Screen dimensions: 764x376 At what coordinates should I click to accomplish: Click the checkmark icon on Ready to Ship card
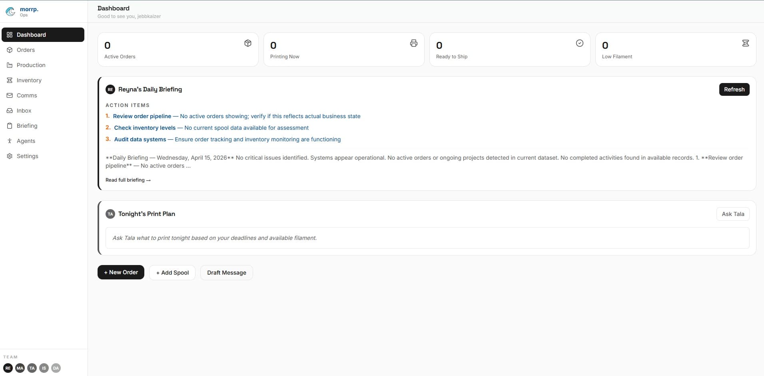[580, 43]
